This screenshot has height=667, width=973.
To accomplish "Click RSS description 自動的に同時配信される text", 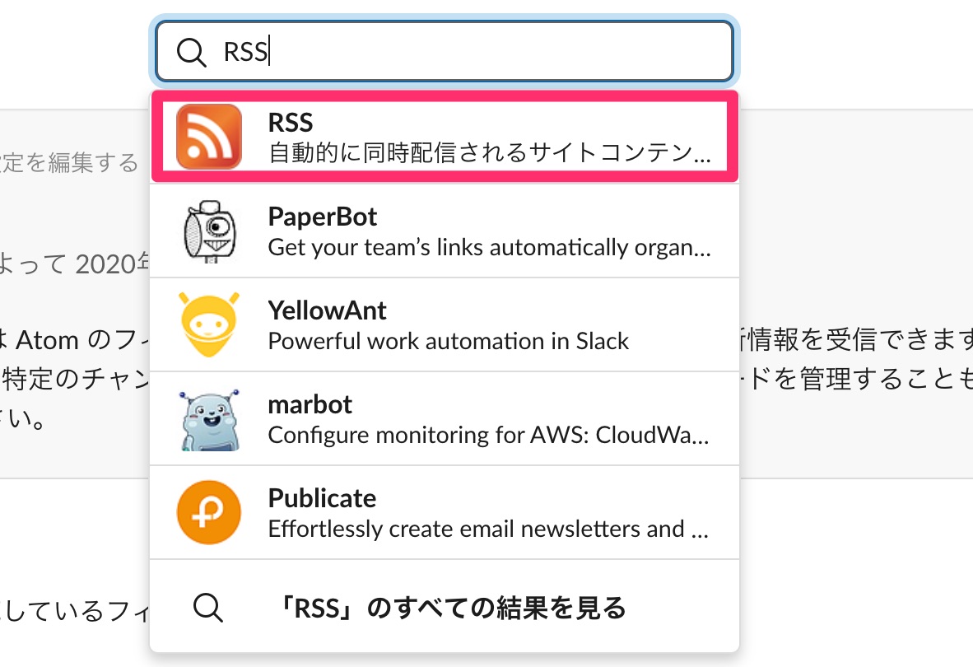I will click(490, 152).
